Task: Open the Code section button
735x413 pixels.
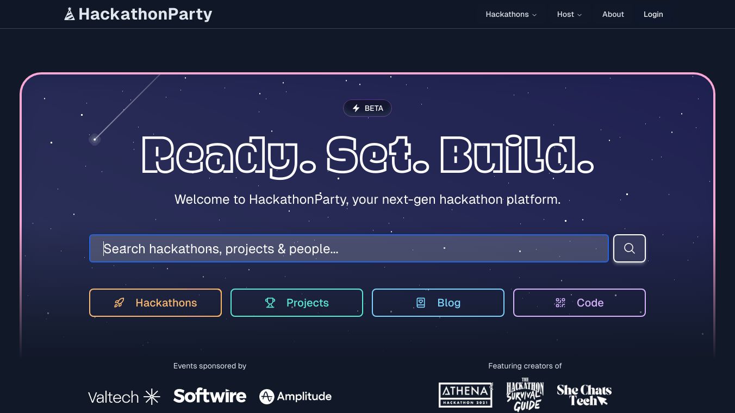Action: (x=580, y=303)
